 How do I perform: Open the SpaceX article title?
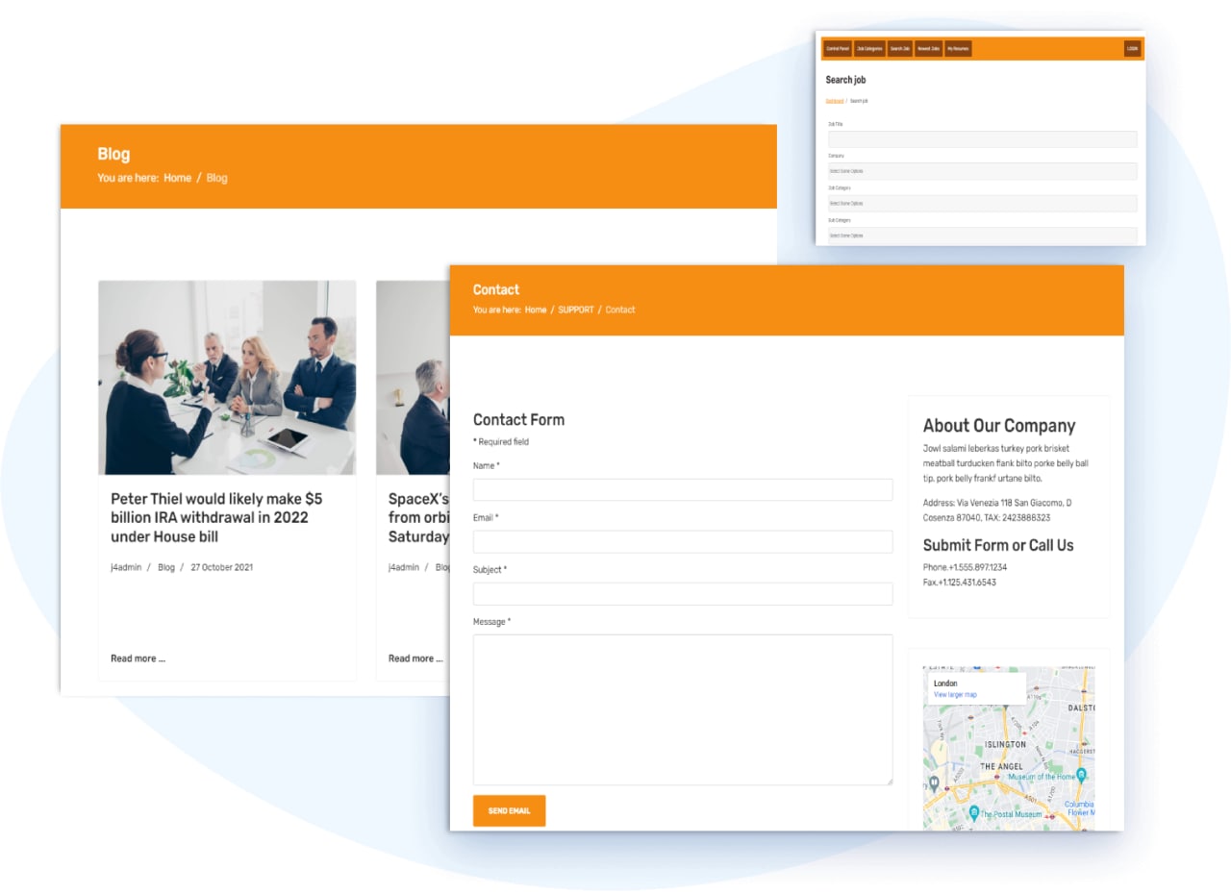pos(418,517)
